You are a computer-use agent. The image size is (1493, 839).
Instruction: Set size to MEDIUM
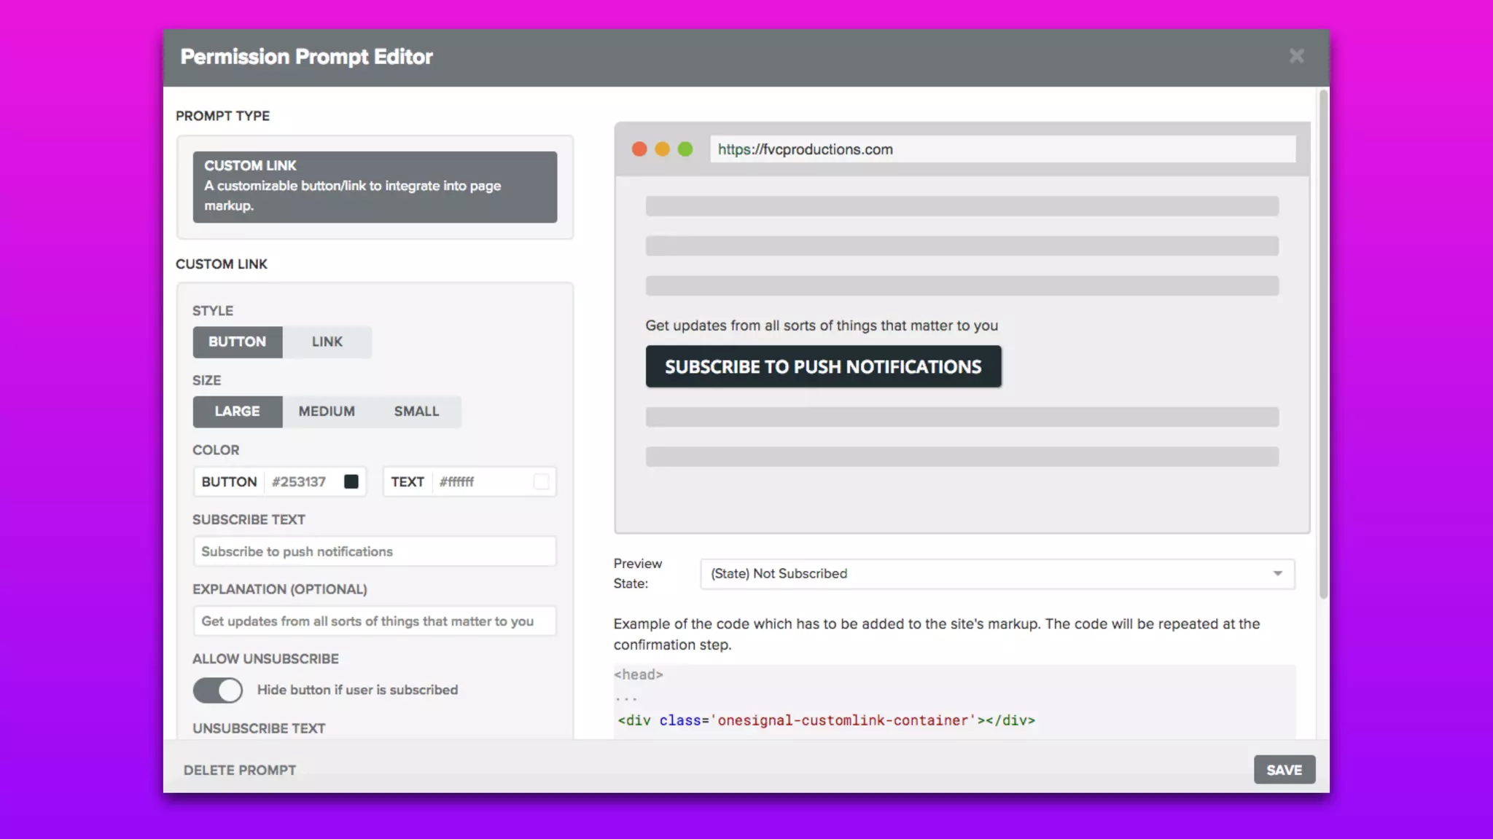click(327, 411)
